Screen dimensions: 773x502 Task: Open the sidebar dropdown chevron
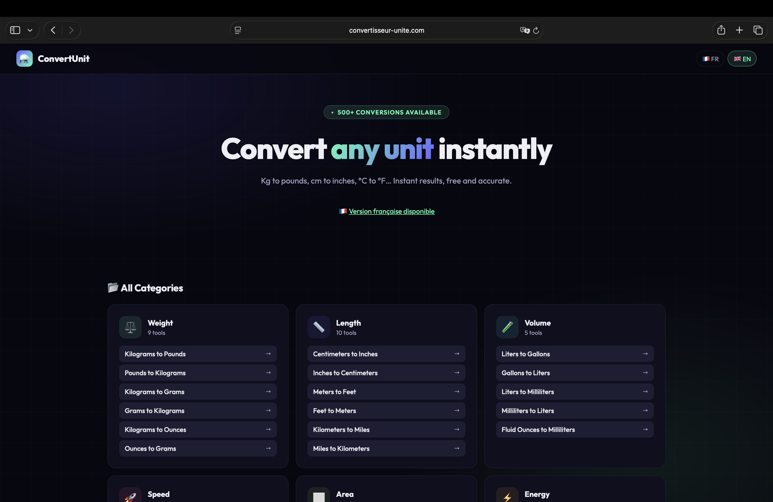pyautogui.click(x=30, y=30)
